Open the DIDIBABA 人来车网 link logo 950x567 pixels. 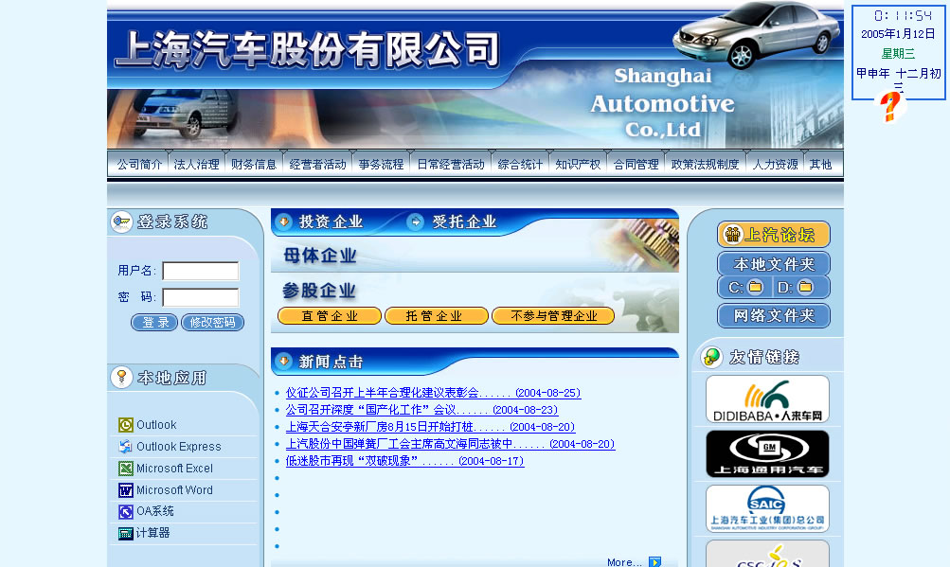click(767, 399)
